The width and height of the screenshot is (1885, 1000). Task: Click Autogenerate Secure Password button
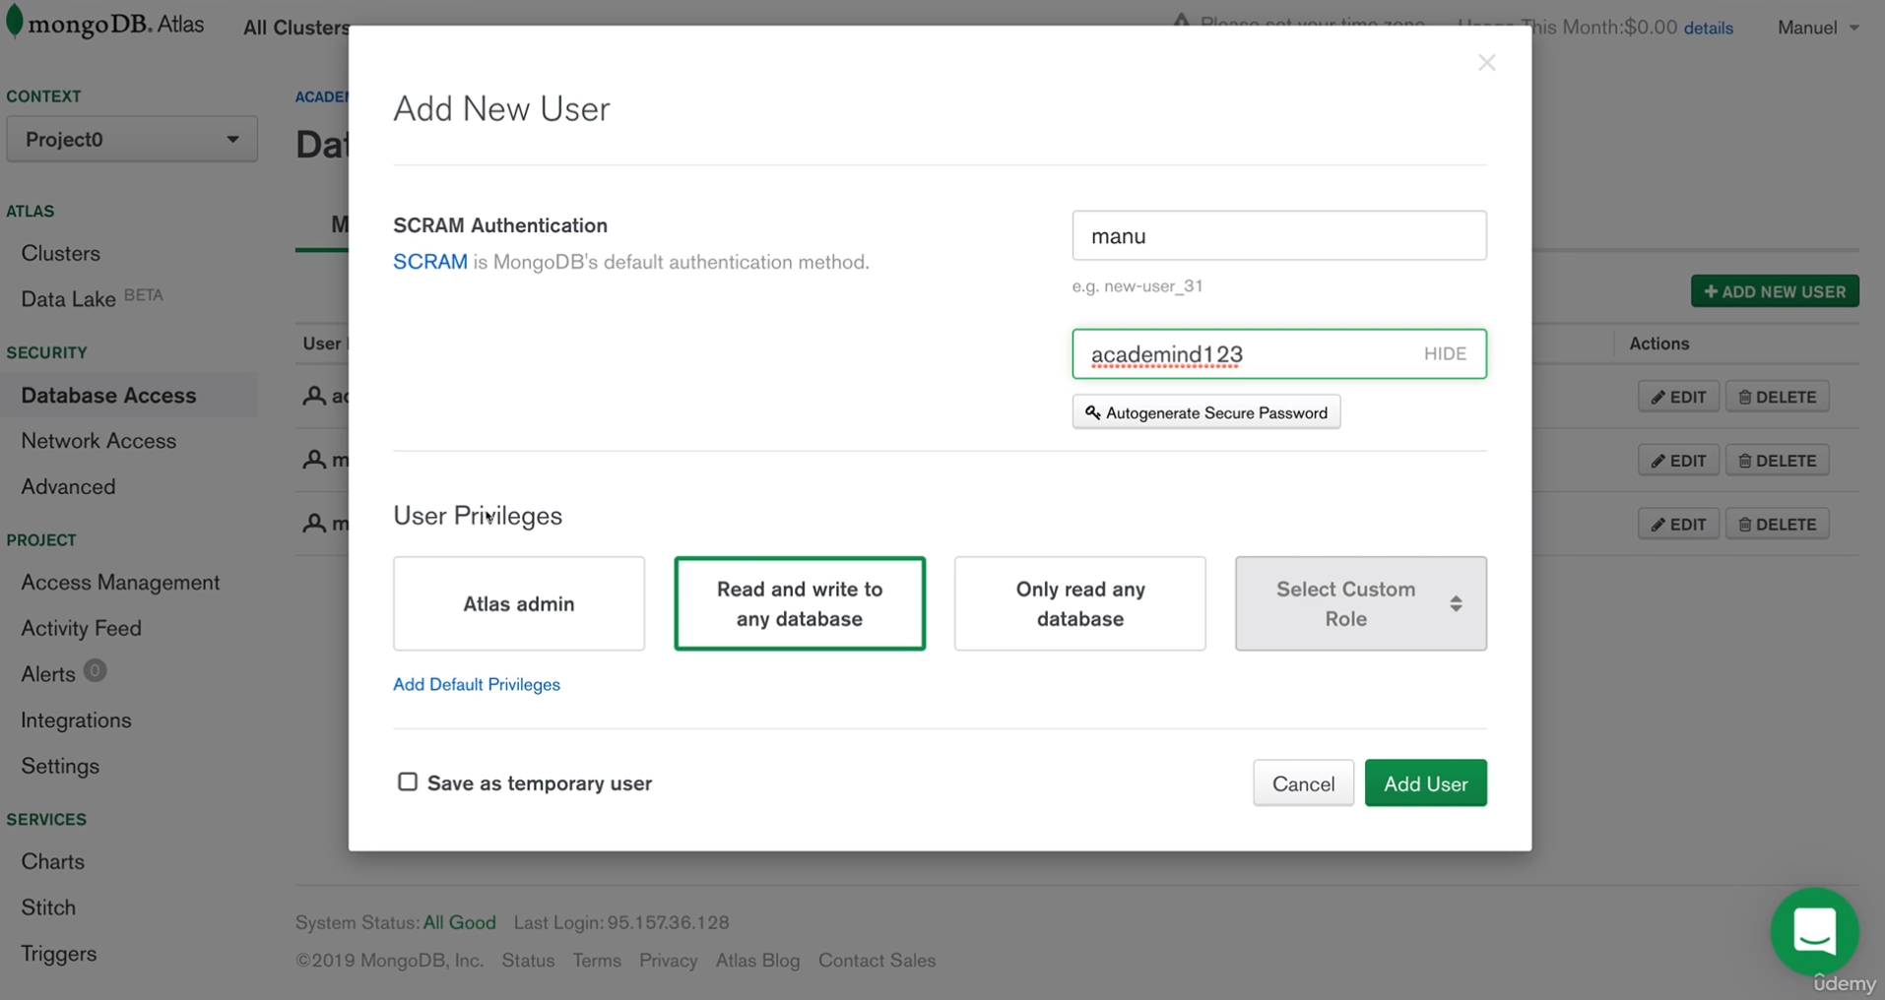click(x=1206, y=412)
